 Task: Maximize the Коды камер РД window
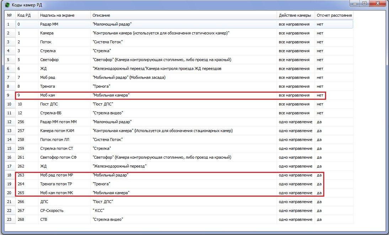click(364, 4)
